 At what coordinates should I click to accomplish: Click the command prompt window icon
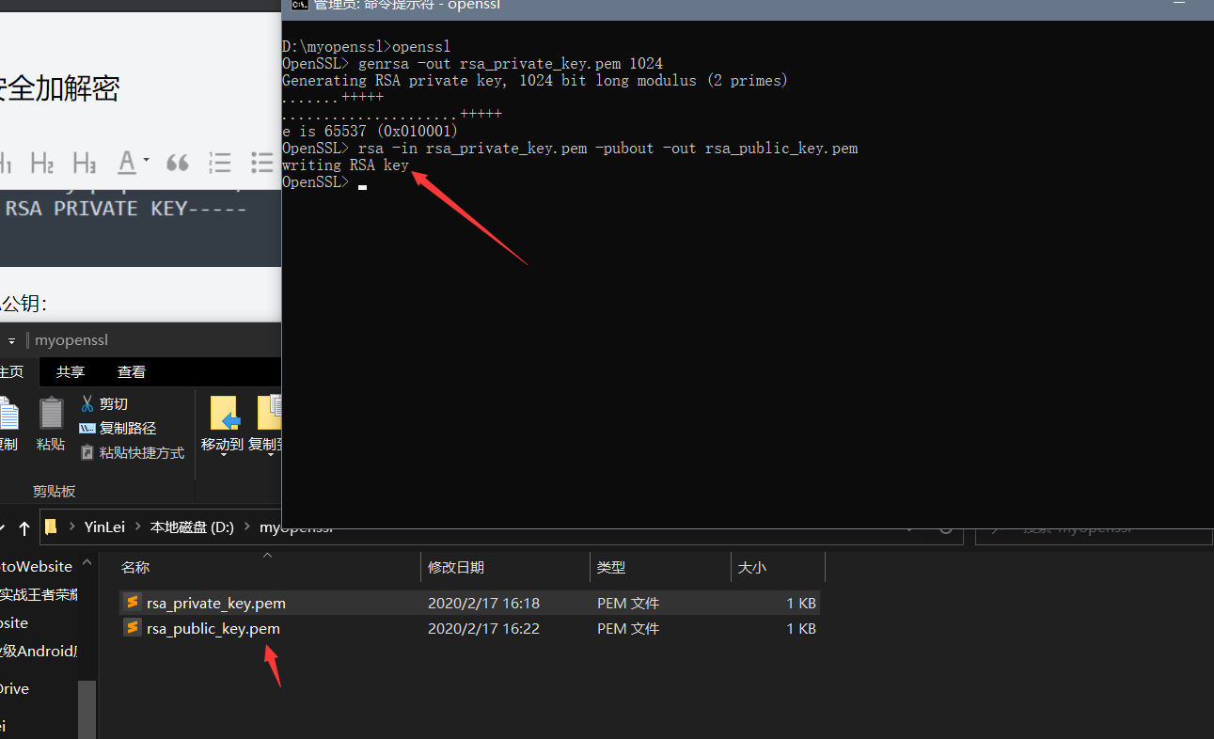coord(299,5)
